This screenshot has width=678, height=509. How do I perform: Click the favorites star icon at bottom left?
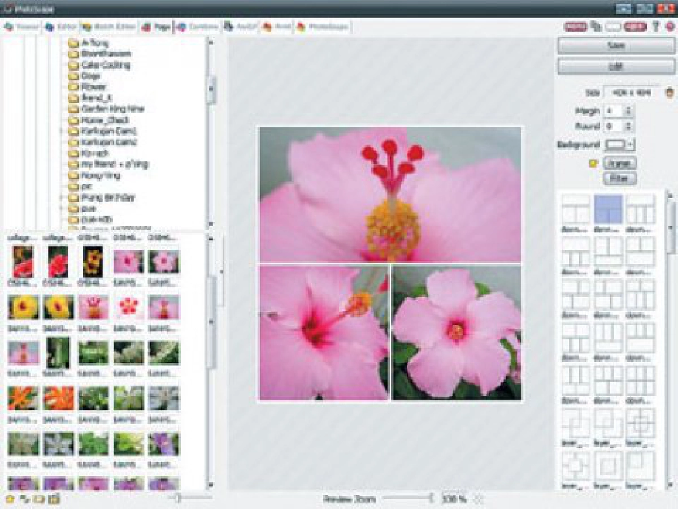10,499
